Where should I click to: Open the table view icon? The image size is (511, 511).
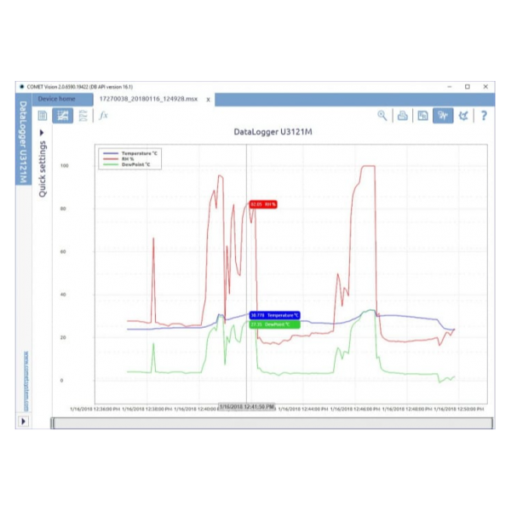42,116
